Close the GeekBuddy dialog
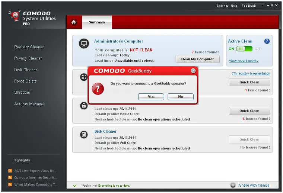The width and height of the screenshot is (283, 193). click(193, 71)
